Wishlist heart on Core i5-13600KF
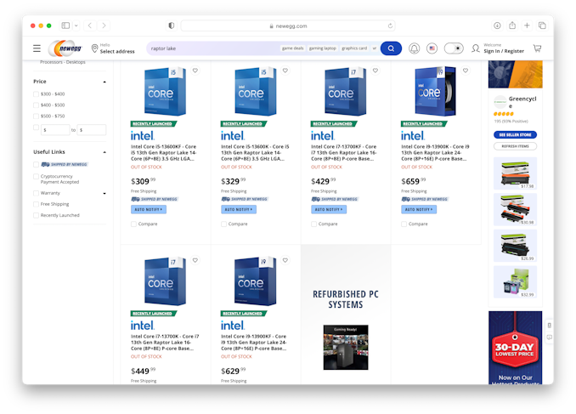Image resolution: width=576 pixels, height=414 pixels. tap(195, 71)
